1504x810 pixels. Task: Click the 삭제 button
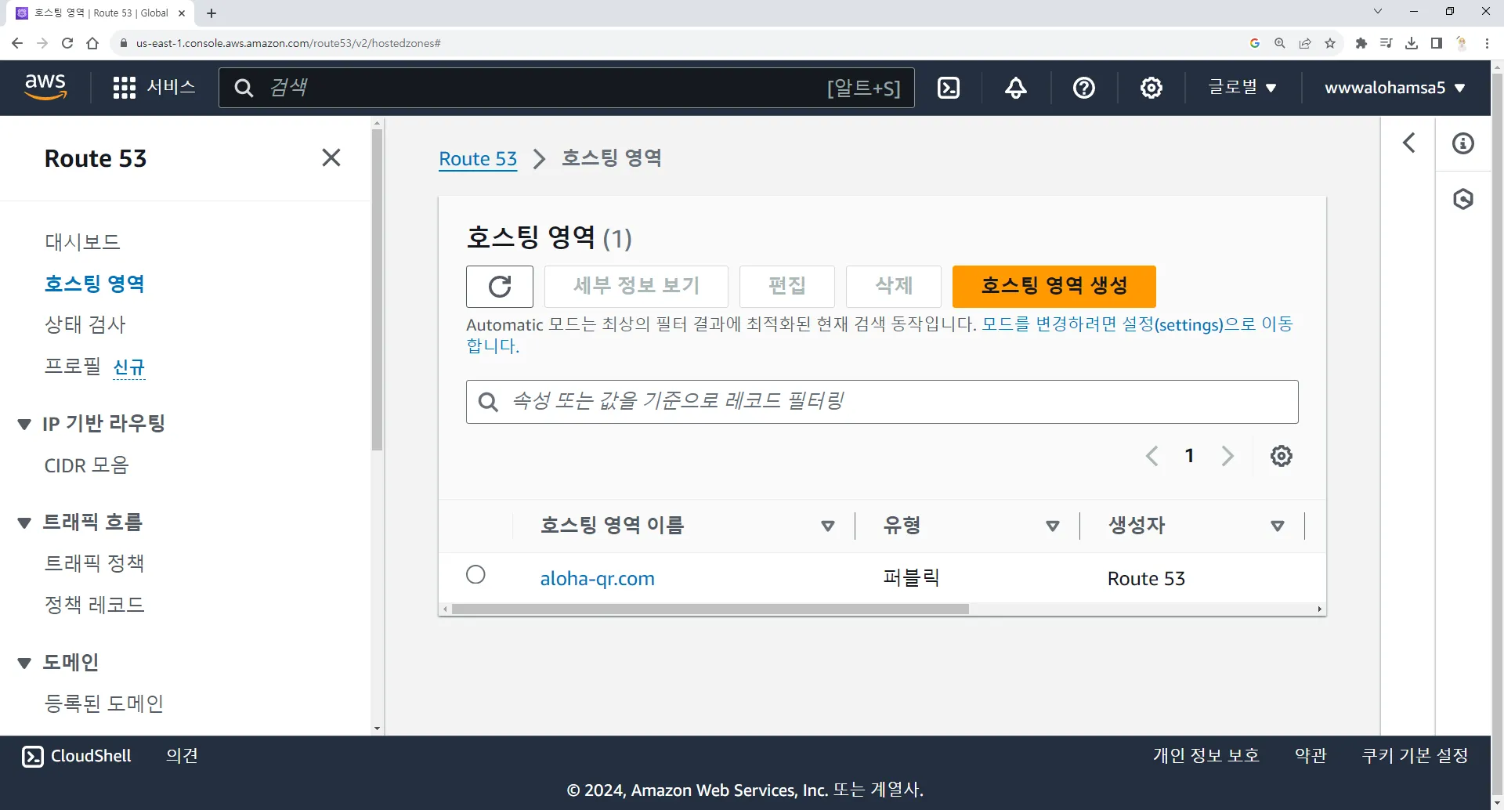click(894, 286)
